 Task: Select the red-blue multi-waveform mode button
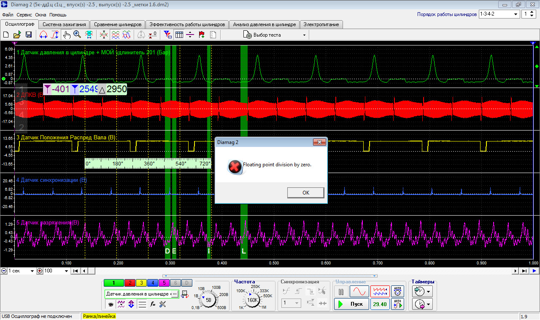[380, 291]
